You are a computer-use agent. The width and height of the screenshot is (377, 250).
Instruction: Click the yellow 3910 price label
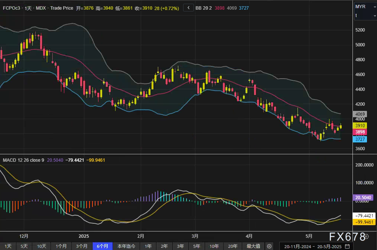pos(360,126)
